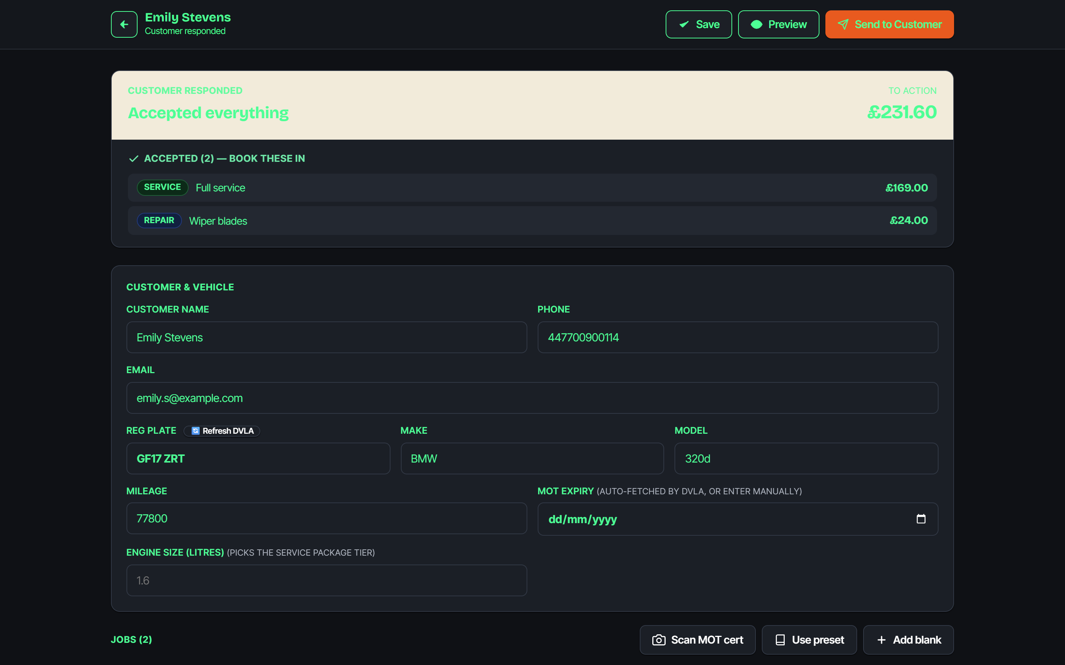Click the paper plane send icon

point(843,24)
